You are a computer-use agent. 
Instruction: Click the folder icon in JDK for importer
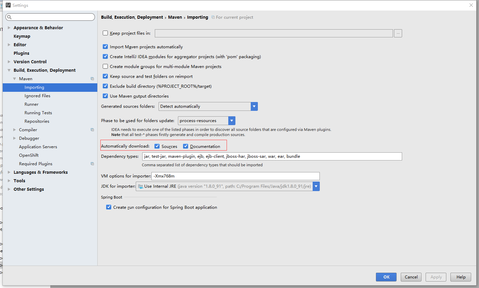tap(141, 186)
